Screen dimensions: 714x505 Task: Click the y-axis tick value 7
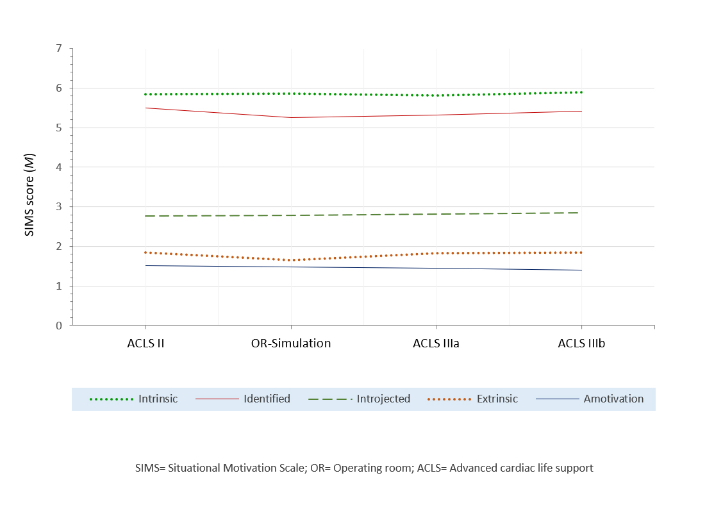tap(59, 49)
